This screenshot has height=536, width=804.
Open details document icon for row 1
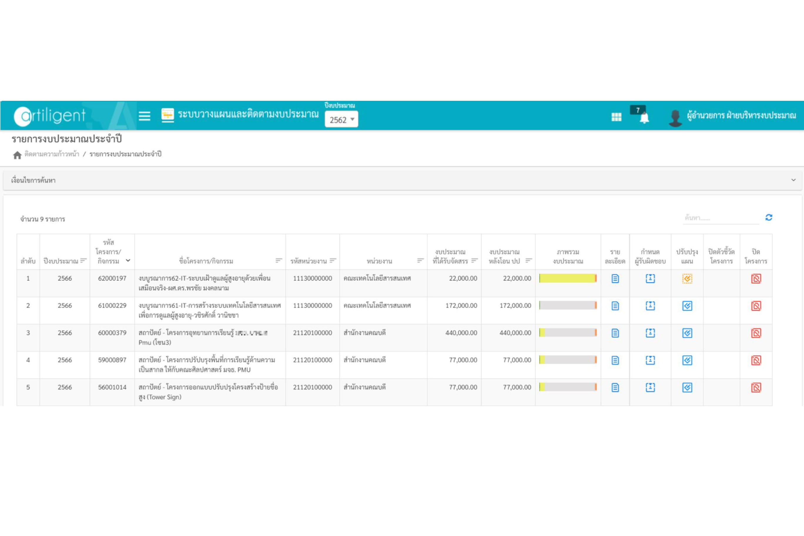click(615, 279)
